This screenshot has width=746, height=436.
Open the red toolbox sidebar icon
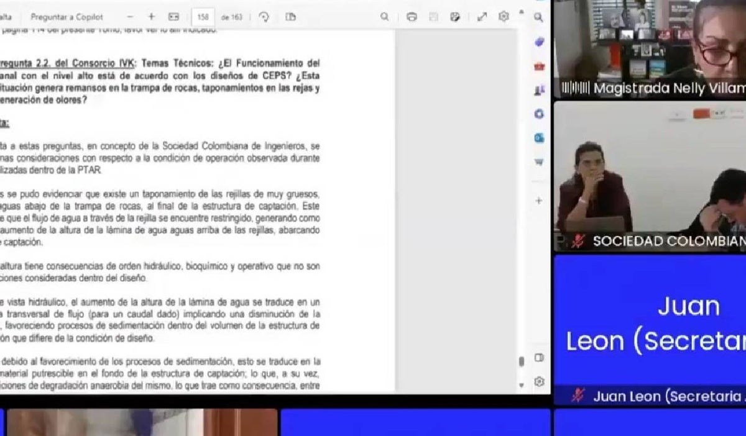coord(539,66)
